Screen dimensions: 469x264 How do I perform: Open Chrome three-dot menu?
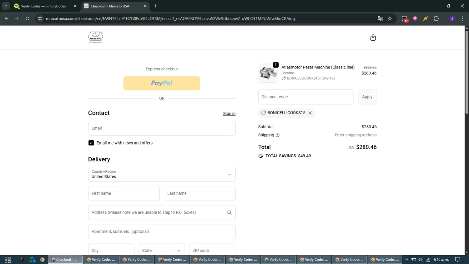click(x=462, y=18)
